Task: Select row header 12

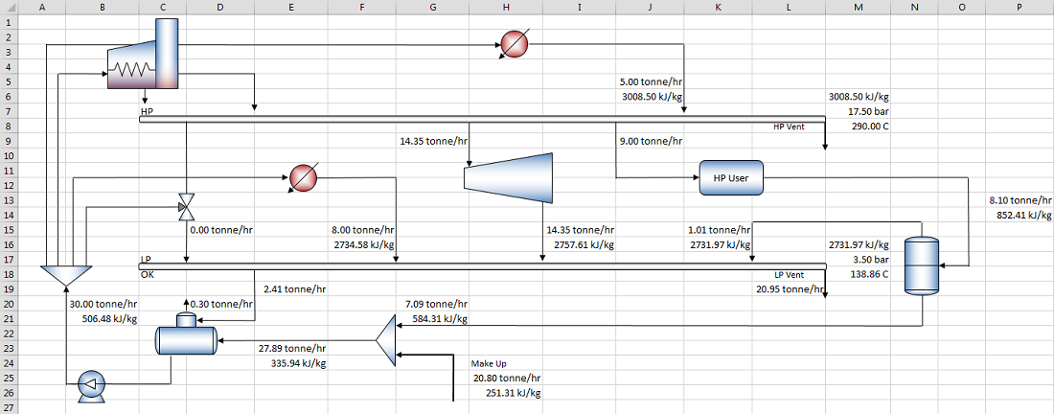Action: (8, 185)
